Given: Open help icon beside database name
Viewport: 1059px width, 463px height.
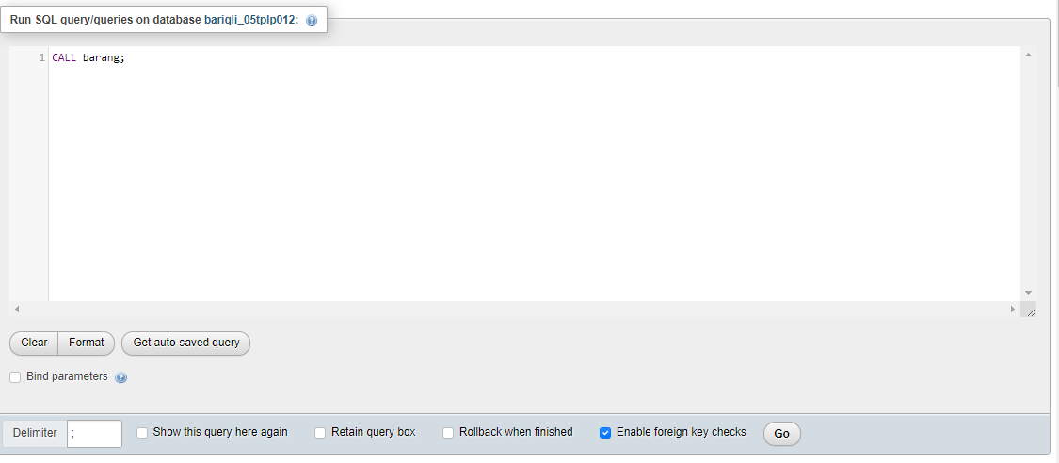Looking at the screenshot, I should pyautogui.click(x=312, y=21).
